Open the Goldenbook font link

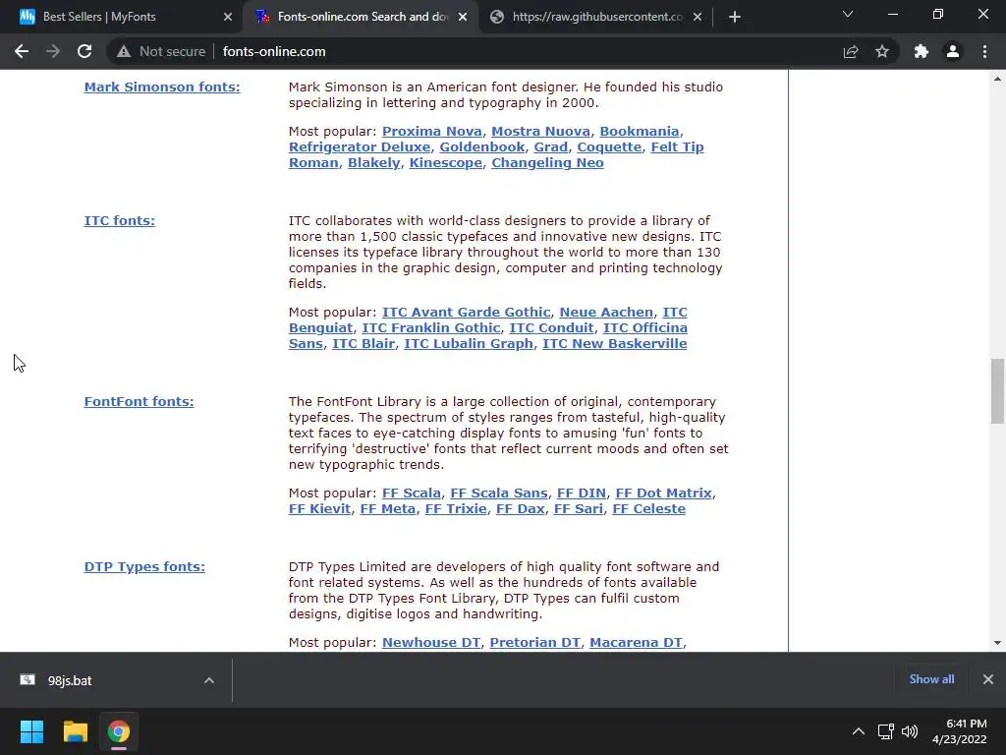coord(481,147)
